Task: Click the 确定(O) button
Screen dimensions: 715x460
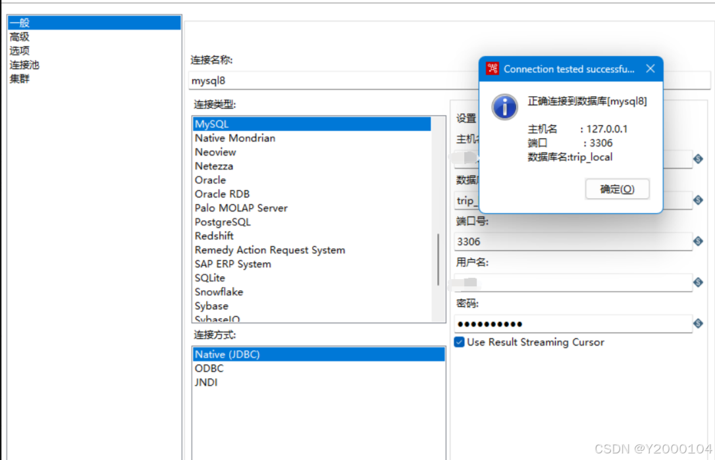Action: 617,189
